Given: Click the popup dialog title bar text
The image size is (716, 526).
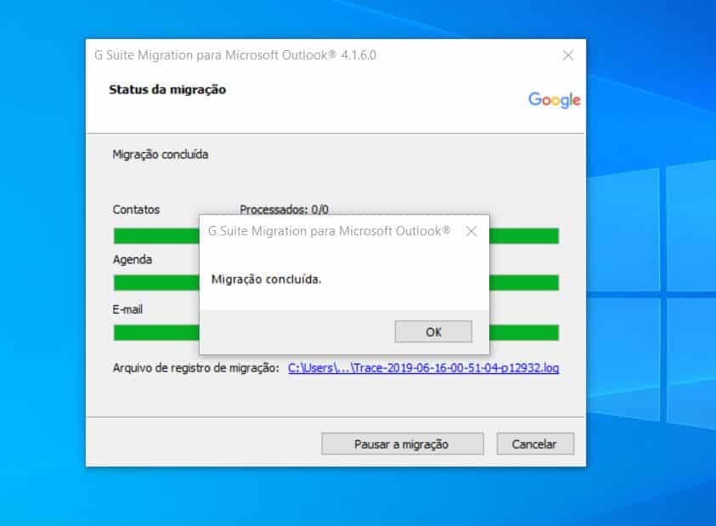Looking at the screenshot, I should (329, 231).
